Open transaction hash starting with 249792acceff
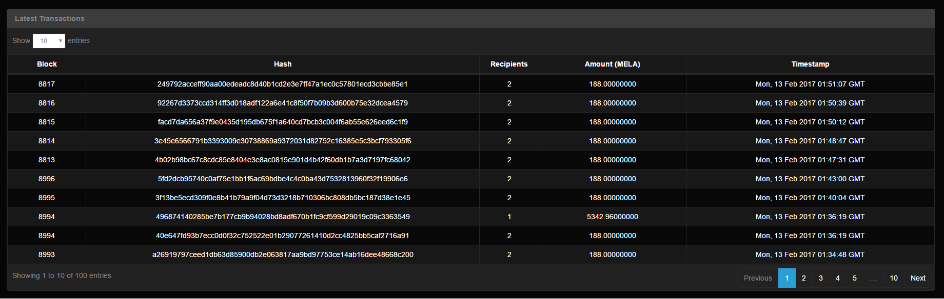 tap(283, 84)
